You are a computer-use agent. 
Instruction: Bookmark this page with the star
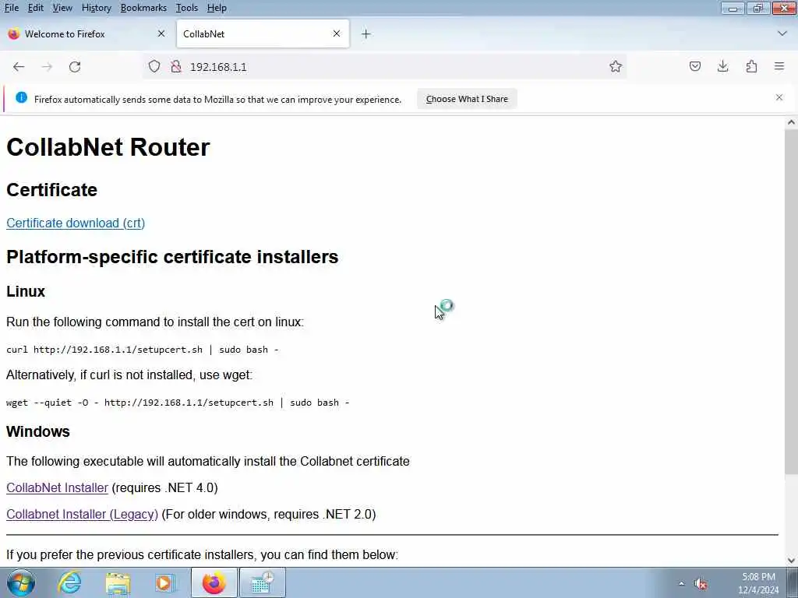coord(616,67)
